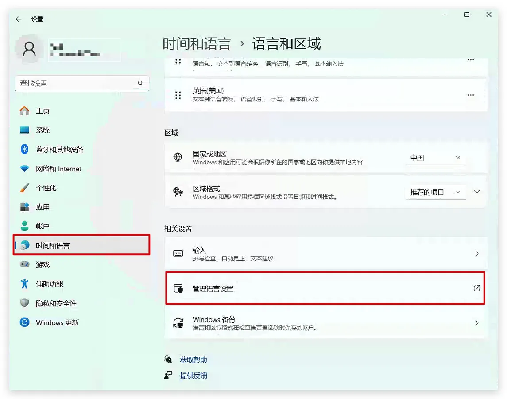Click the 隐私和安全性 shield icon
This screenshot has height=399, width=507.
click(x=24, y=303)
